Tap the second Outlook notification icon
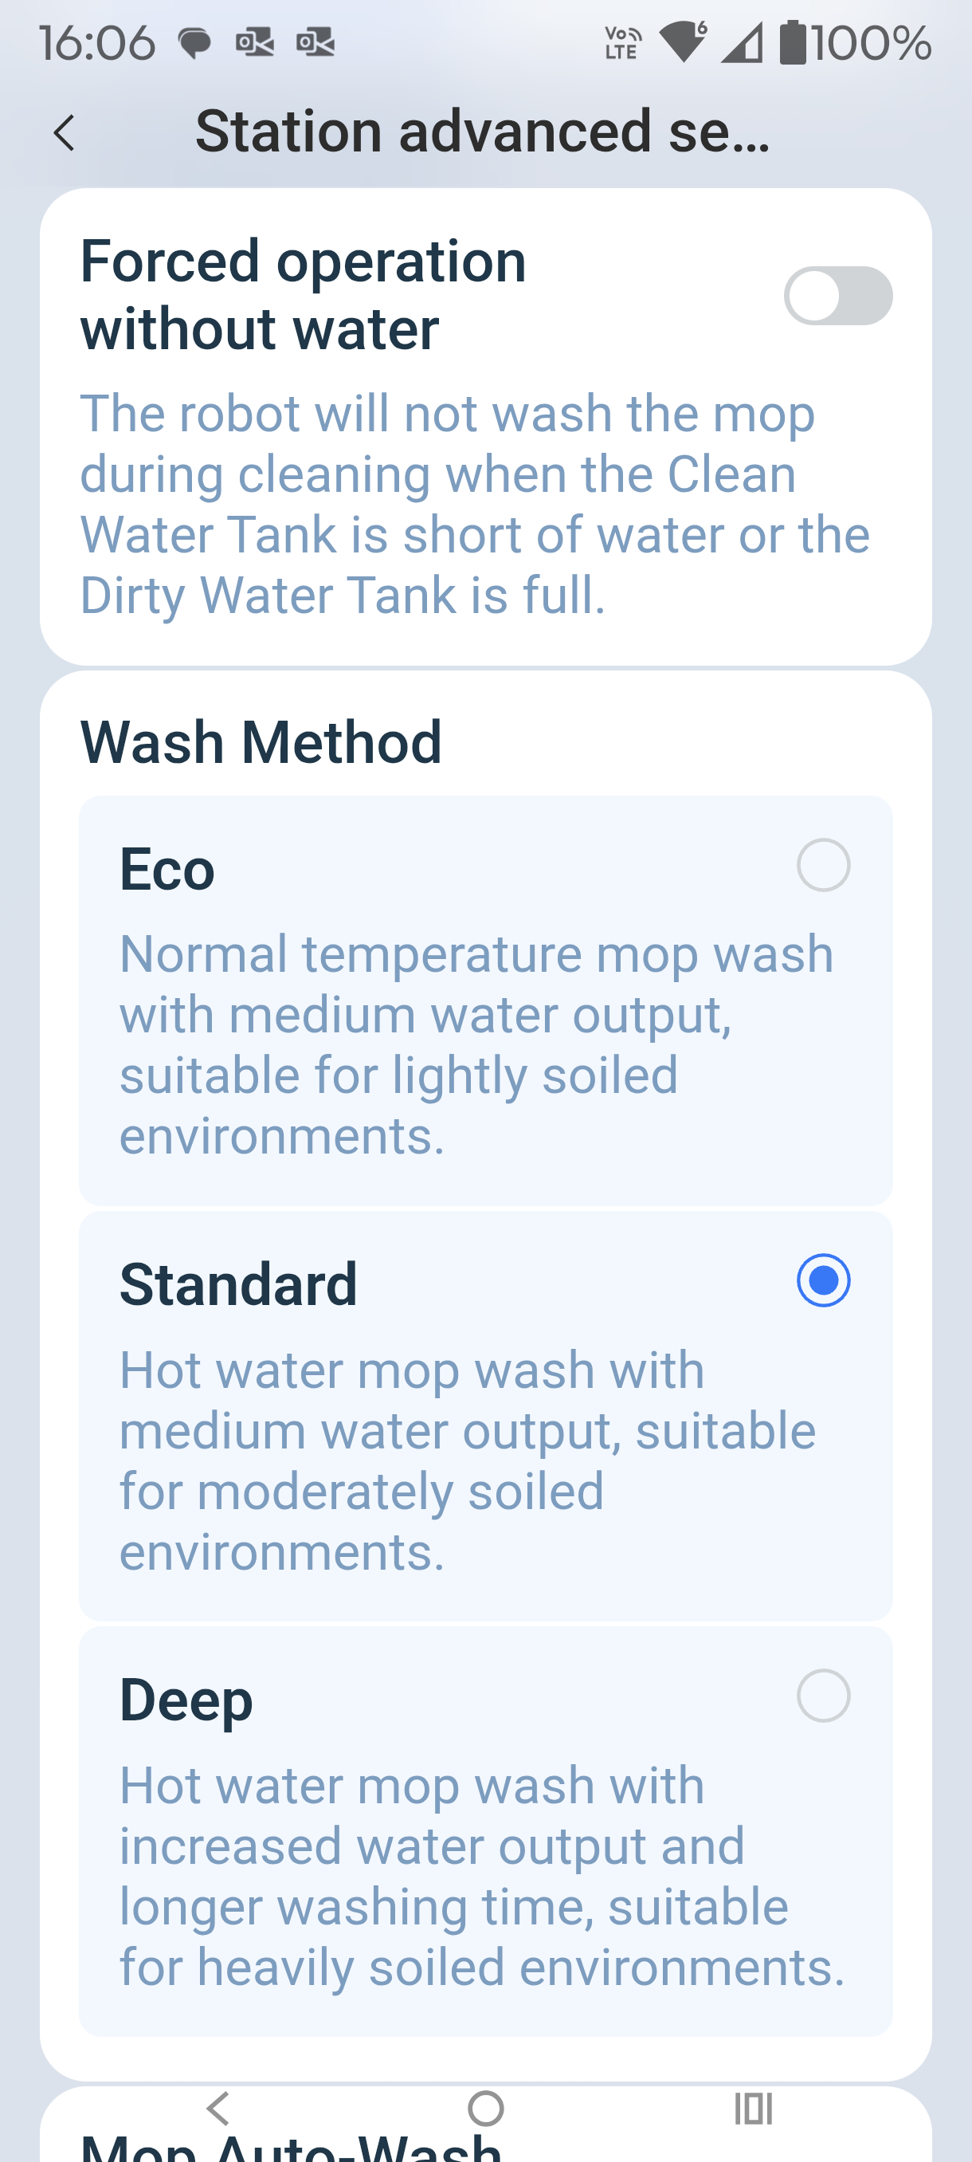Viewport: 972px width, 2162px height. click(x=316, y=42)
